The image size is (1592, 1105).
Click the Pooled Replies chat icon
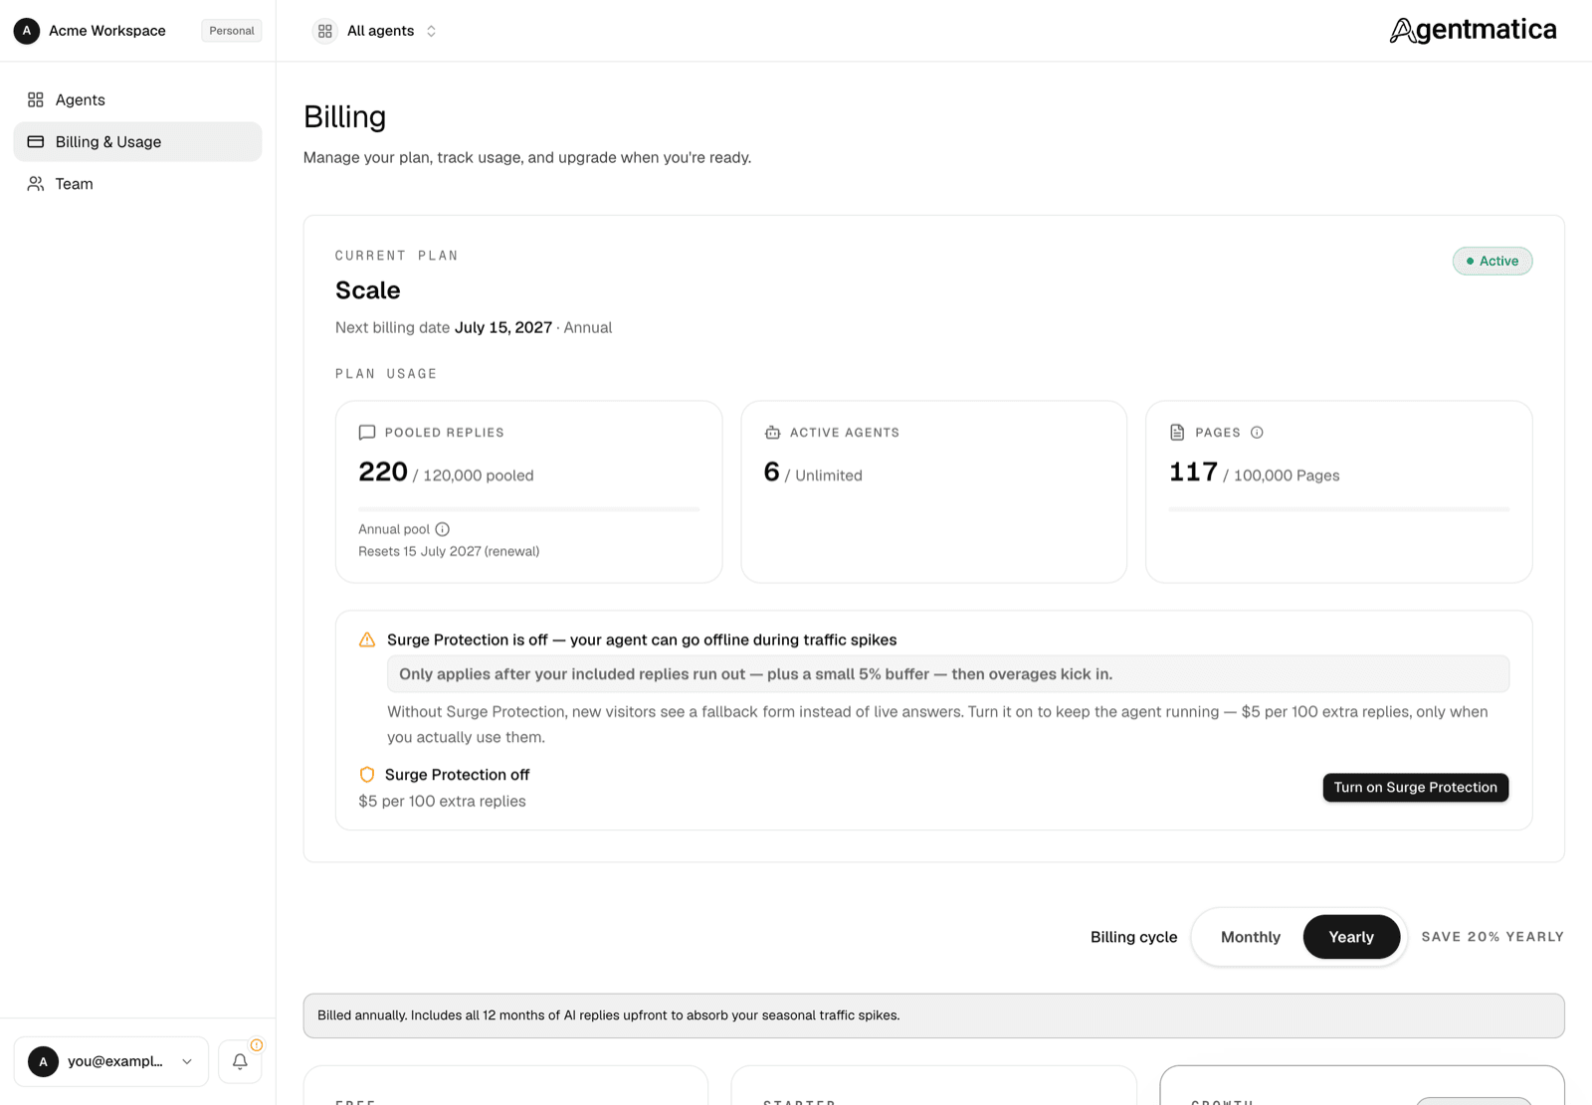[x=367, y=433]
